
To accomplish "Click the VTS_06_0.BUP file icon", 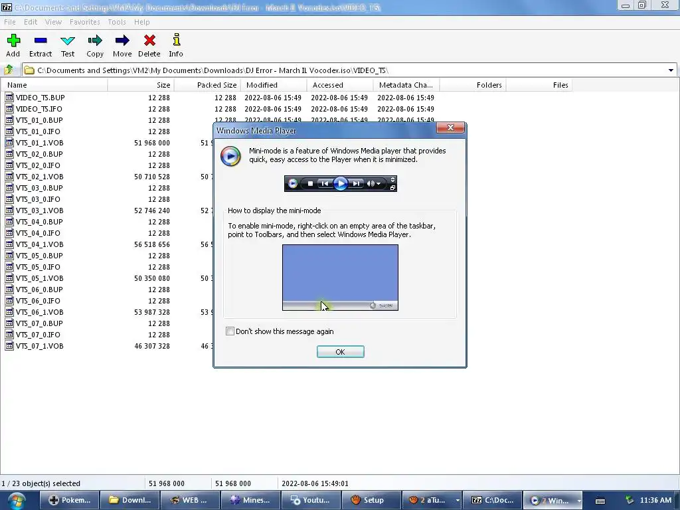I will pos(9,289).
